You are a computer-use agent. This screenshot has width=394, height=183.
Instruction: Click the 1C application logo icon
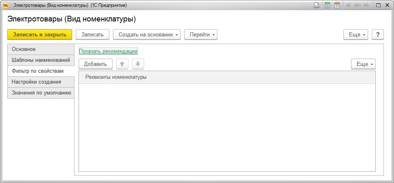pos(6,5)
